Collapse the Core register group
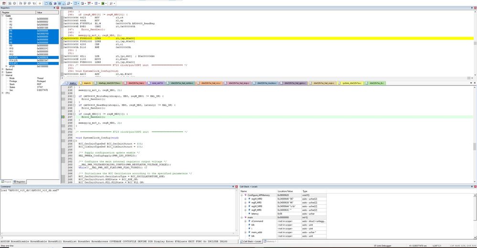This screenshot has height=248, width=477. tap(3, 16)
